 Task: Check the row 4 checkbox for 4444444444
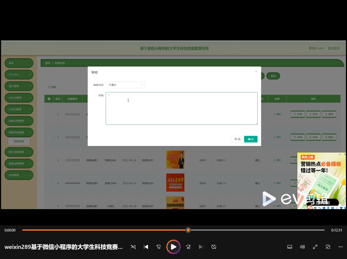(x=49, y=183)
